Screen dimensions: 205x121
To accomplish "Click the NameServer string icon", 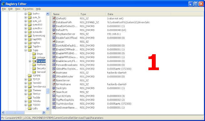I will [54, 81].
